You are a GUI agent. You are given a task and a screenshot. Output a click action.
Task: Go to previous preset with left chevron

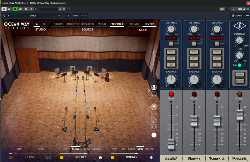click(x=4, y=16)
